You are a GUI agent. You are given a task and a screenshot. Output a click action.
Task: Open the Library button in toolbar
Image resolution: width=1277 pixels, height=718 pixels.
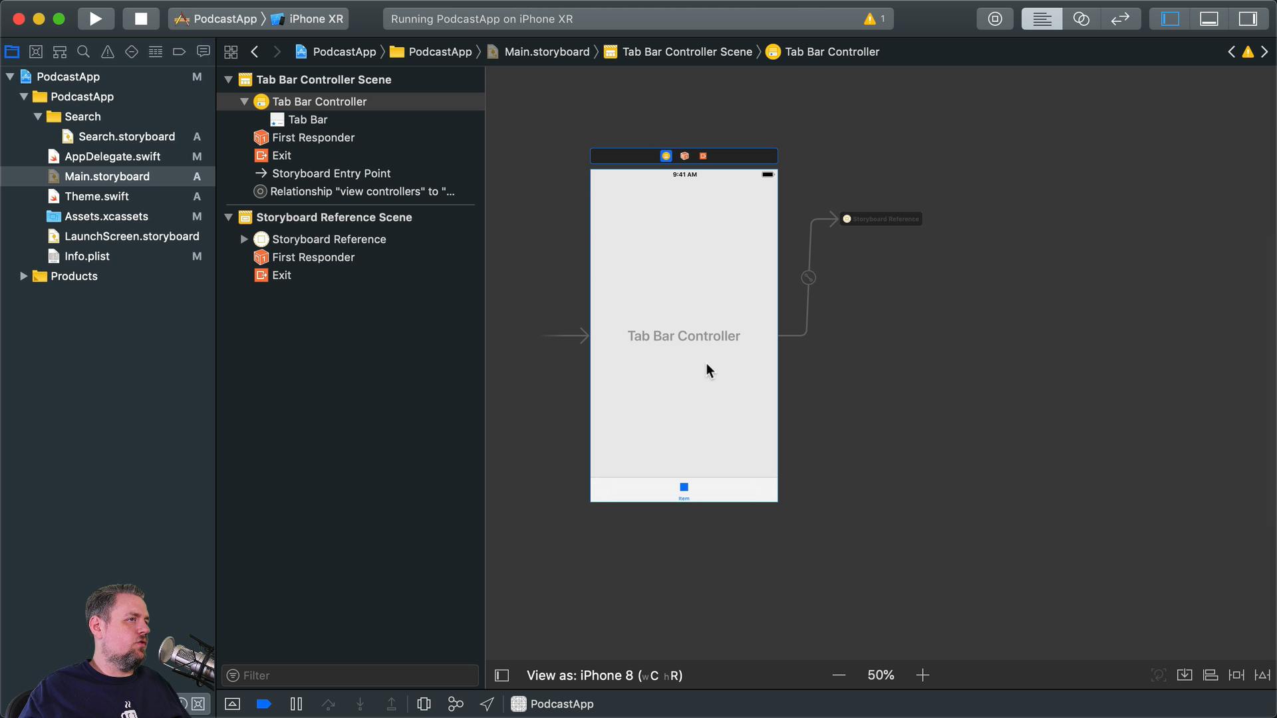pyautogui.click(x=995, y=19)
